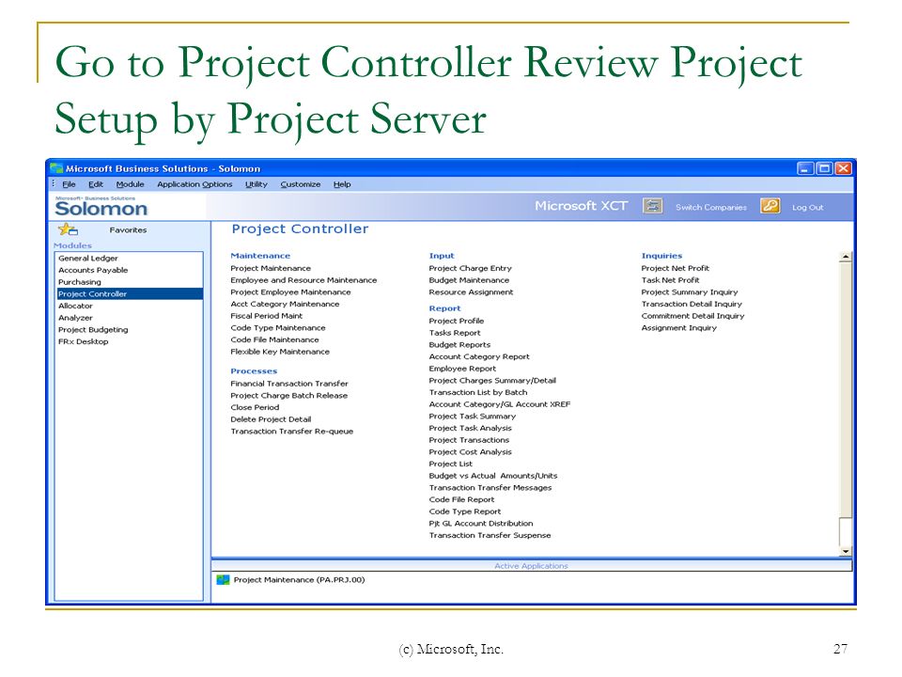Open Project Task Analysis report

click(x=470, y=428)
